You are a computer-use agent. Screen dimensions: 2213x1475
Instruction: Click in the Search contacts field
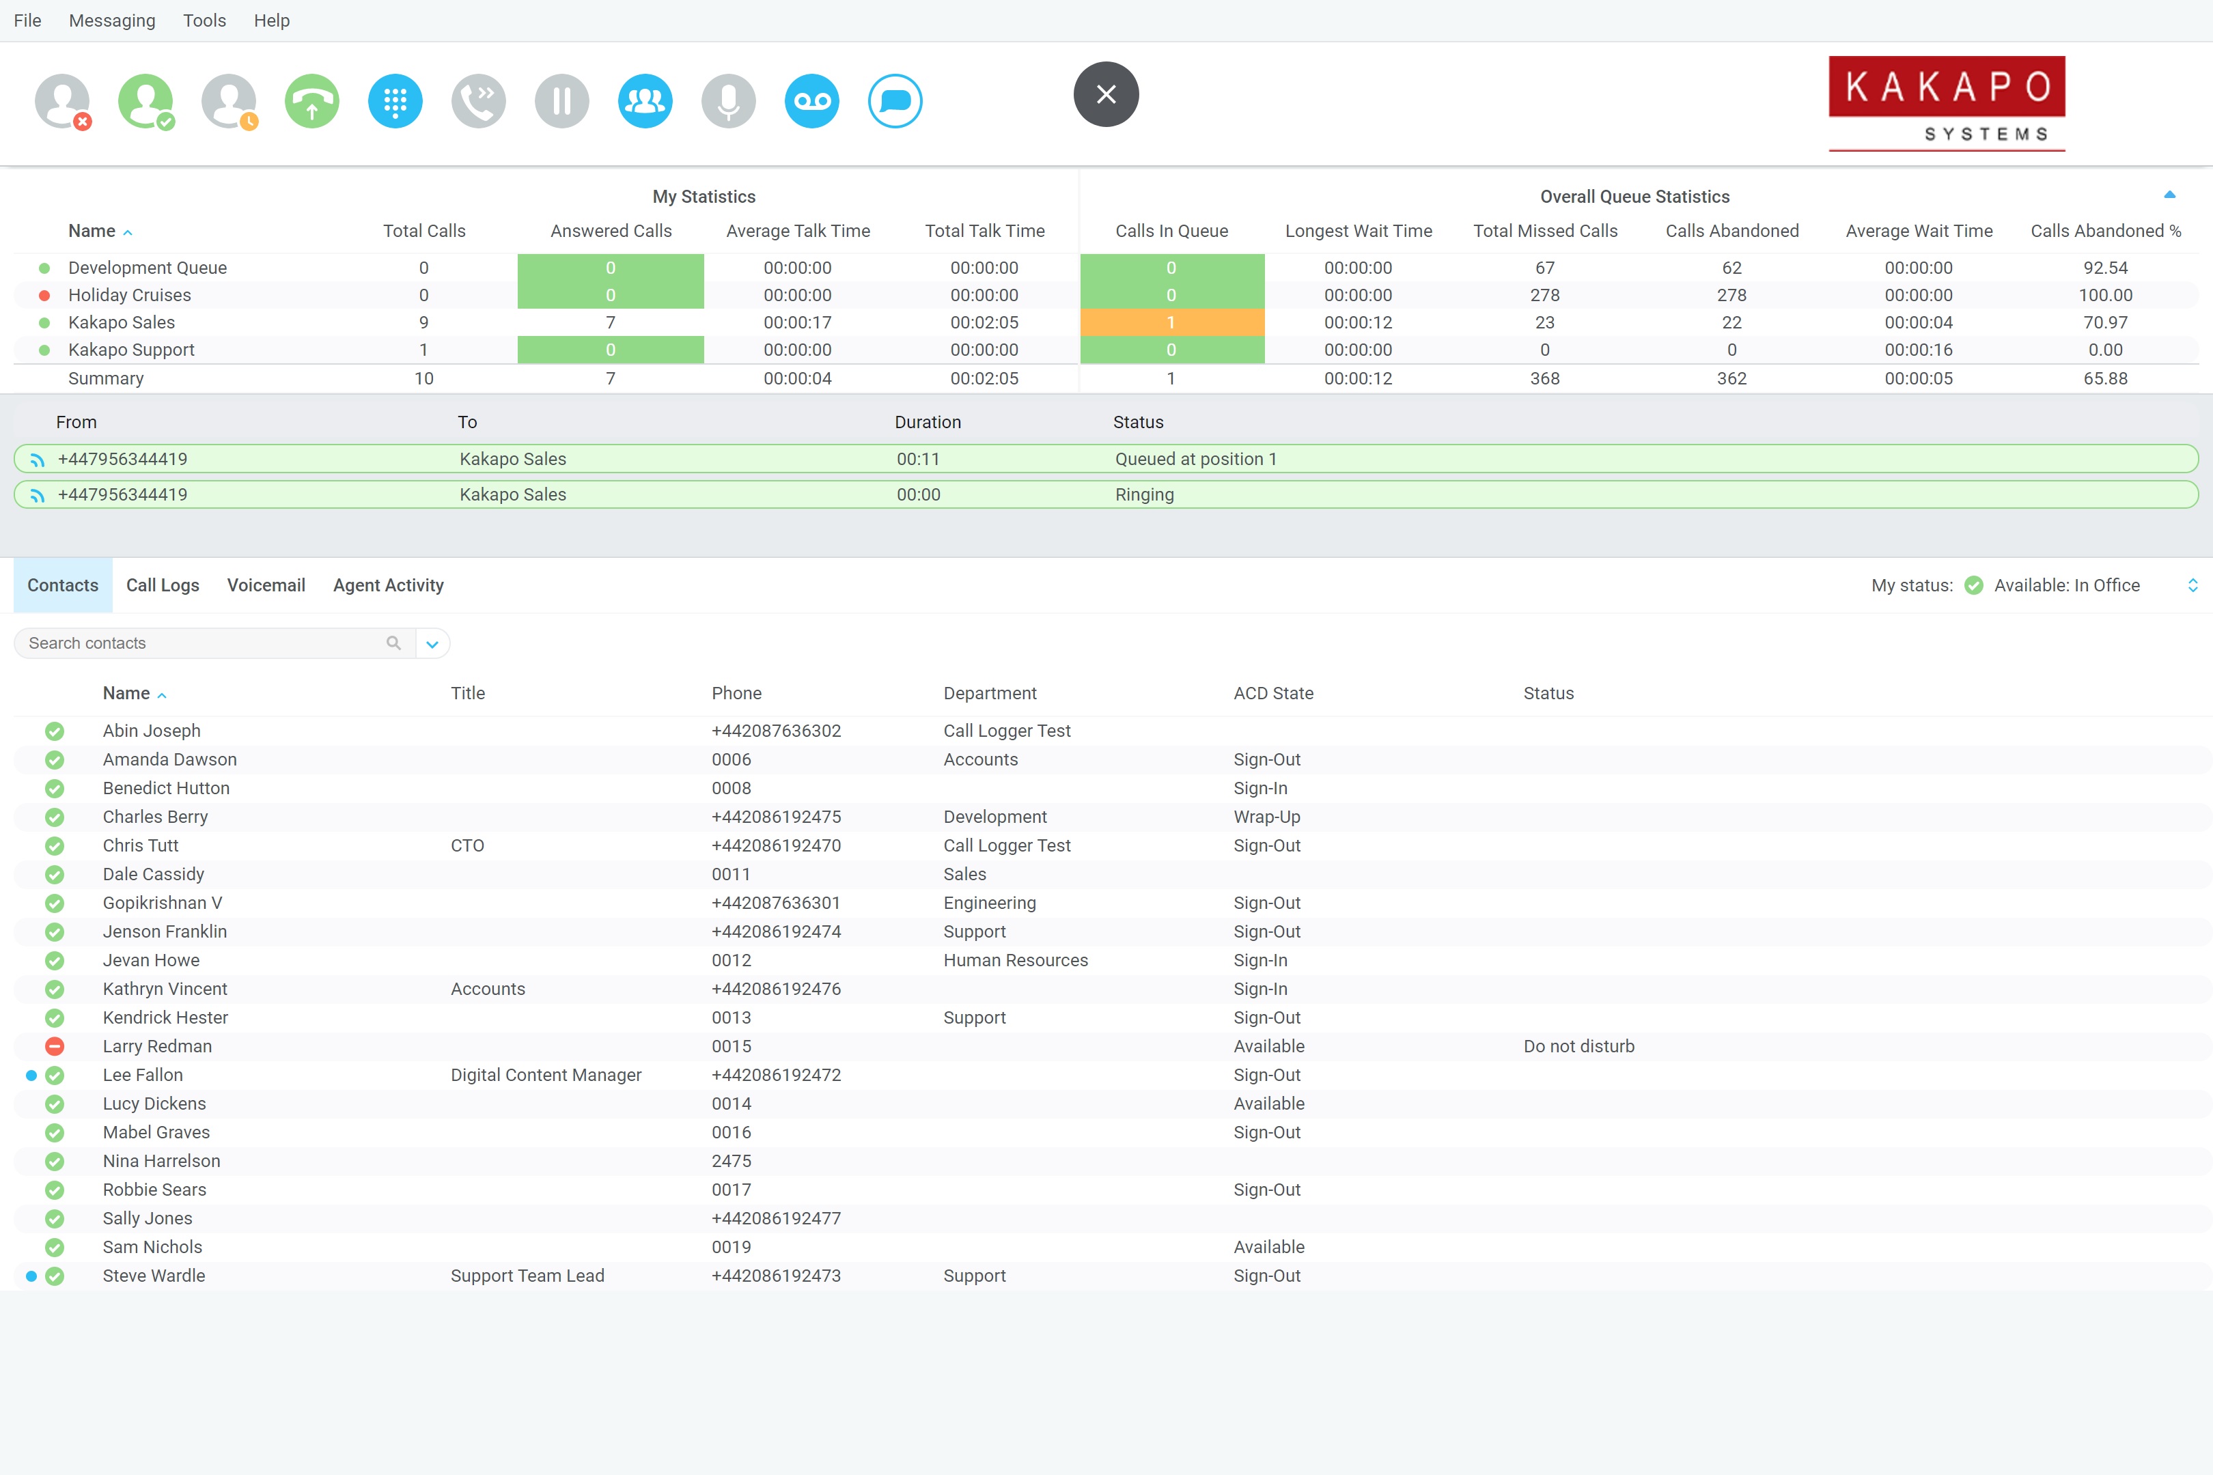coord(202,643)
